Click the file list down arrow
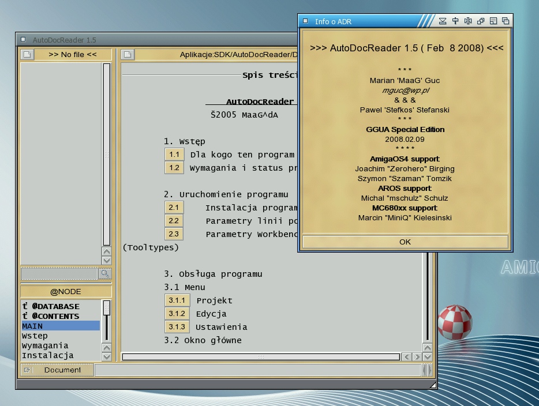The width and height of the screenshot is (539, 406). click(x=107, y=260)
